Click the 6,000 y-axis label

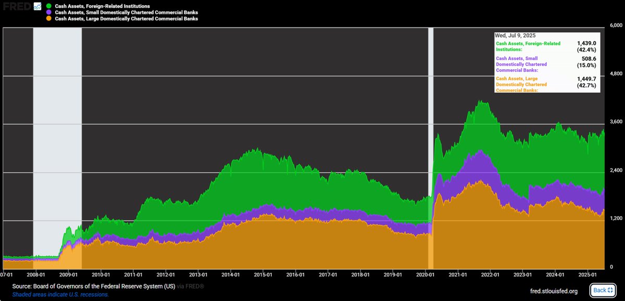point(617,25)
